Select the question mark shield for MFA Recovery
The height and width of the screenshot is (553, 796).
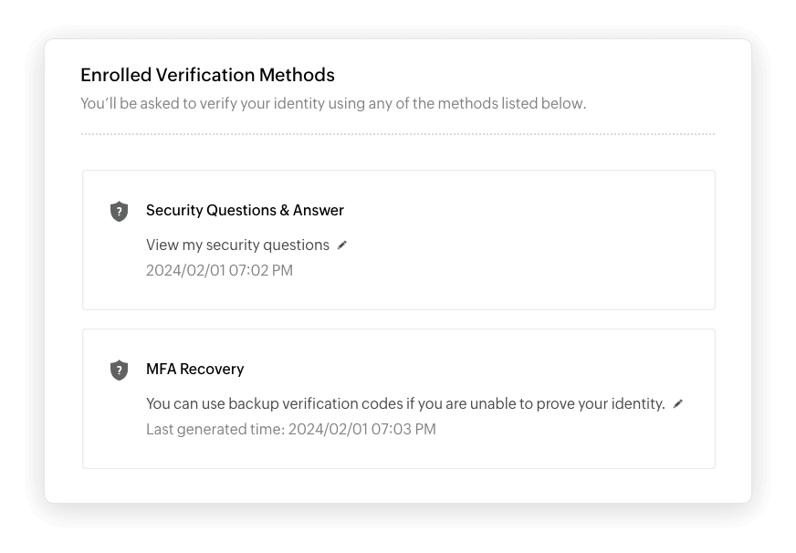click(120, 370)
